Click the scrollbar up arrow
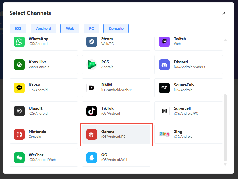 coord(225,40)
